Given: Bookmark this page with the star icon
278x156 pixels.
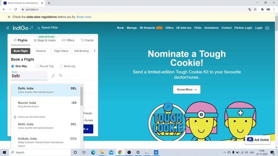Looking at the screenshot, I should point(255,10).
